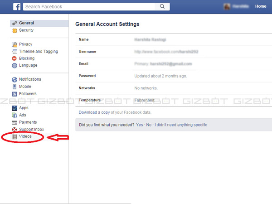Screen dimensions: 272x204
Task: Click the Support Inbox lifesaver icon
Action: tap(15, 129)
